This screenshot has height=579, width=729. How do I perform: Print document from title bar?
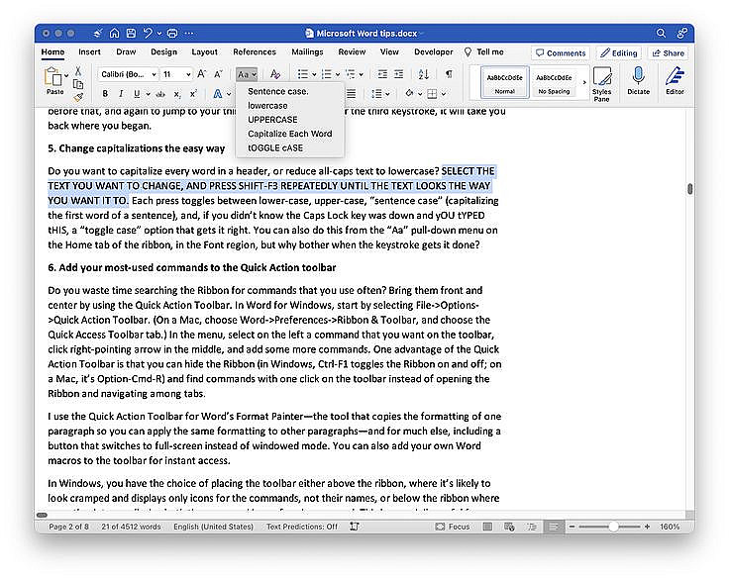pos(172,33)
